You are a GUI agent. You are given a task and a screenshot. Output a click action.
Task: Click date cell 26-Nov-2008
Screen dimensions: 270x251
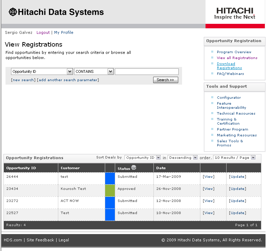click(169, 189)
